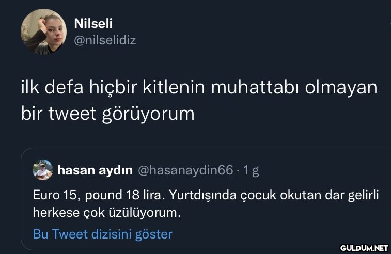Click the line "herkese çok üzülüyorum."
391x254 pixels.
107,212
